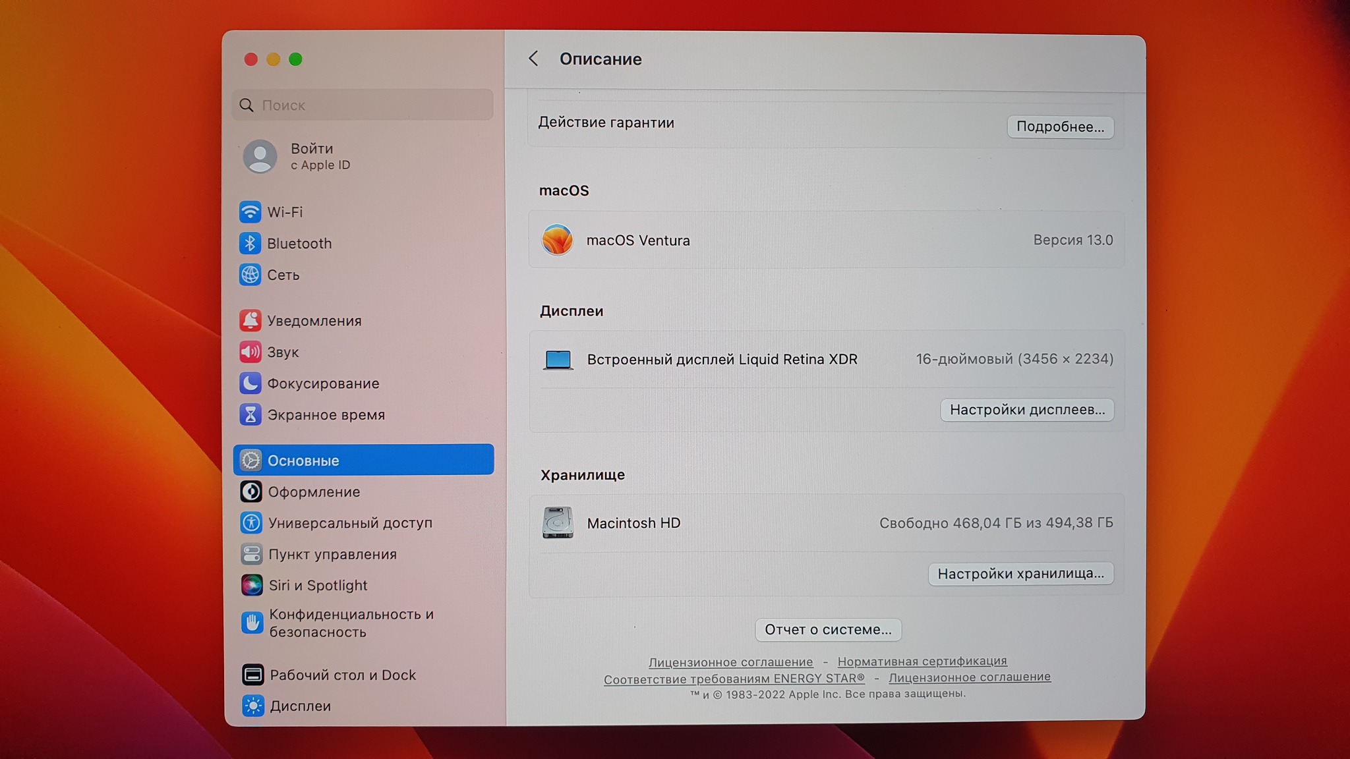
Task: Open Siri and Spotlight icon
Action: pyautogui.click(x=251, y=585)
